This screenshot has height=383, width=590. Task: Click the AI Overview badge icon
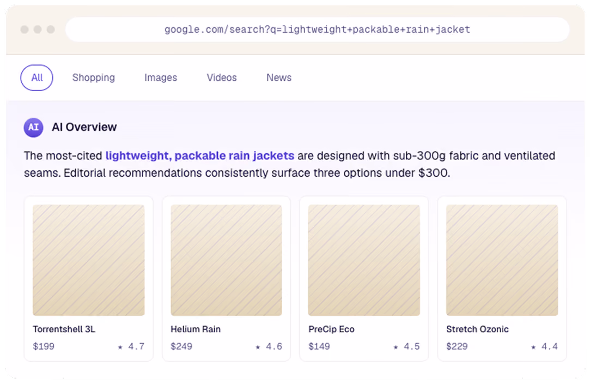click(x=33, y=128)
